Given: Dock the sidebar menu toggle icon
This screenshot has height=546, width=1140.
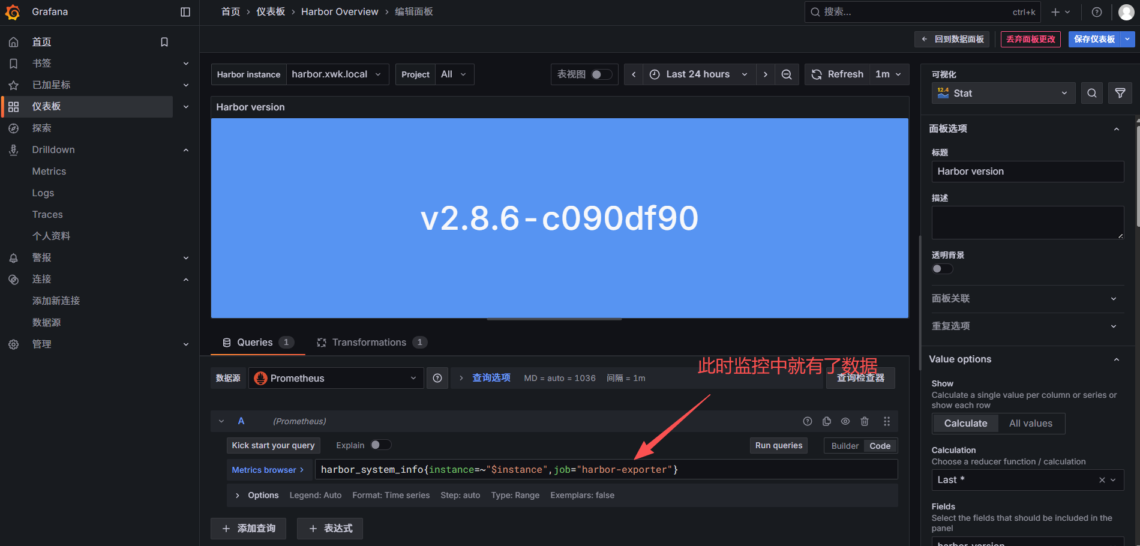Looking at the screenshot, I should pos(185,12).
